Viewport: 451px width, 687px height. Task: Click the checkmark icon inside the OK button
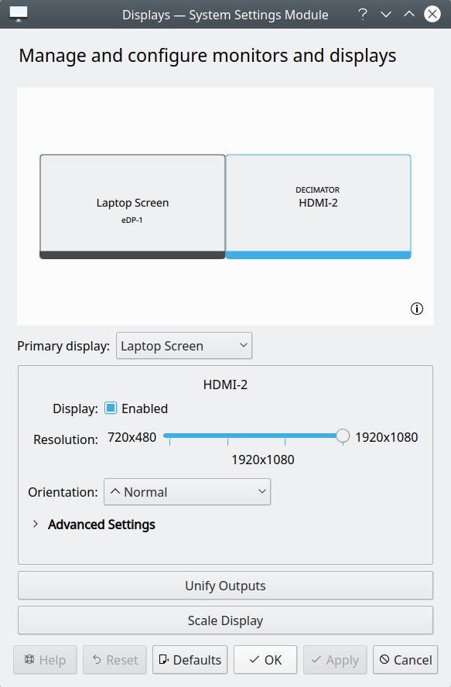[253, 660]
